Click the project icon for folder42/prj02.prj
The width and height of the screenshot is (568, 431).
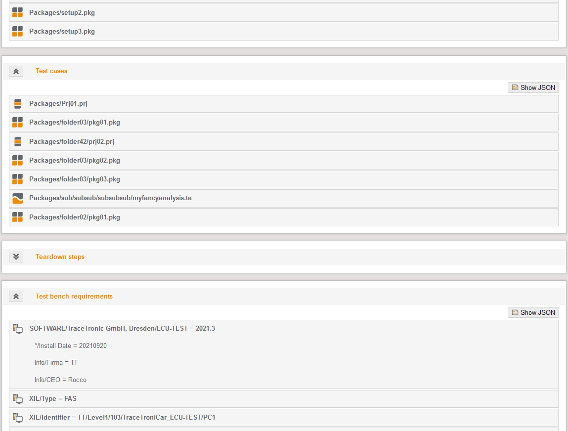(x=18, y=142)
